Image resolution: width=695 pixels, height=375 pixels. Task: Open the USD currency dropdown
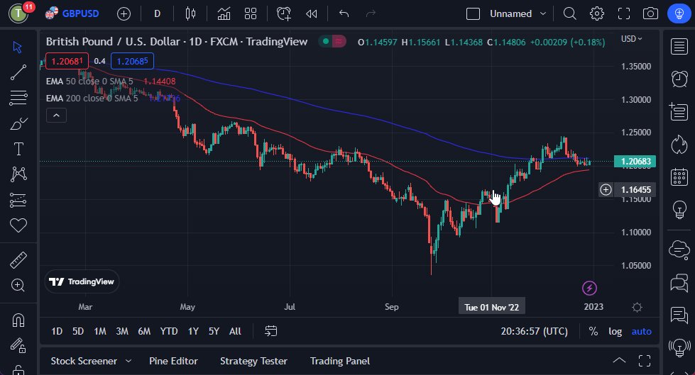(x=631, y=39)
